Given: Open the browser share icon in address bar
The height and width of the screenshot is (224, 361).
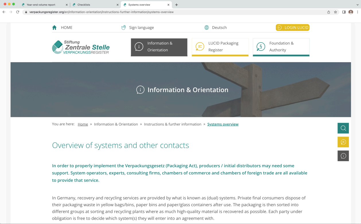Looking at the screenshot, I should click(x=329, y=12).
